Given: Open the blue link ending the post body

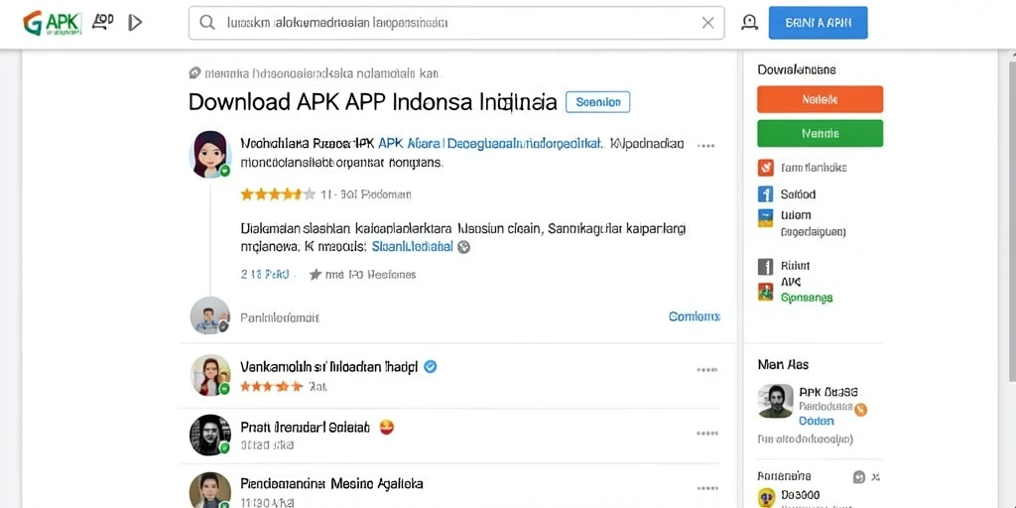Looking at the screenshot, I should point(412,246).
